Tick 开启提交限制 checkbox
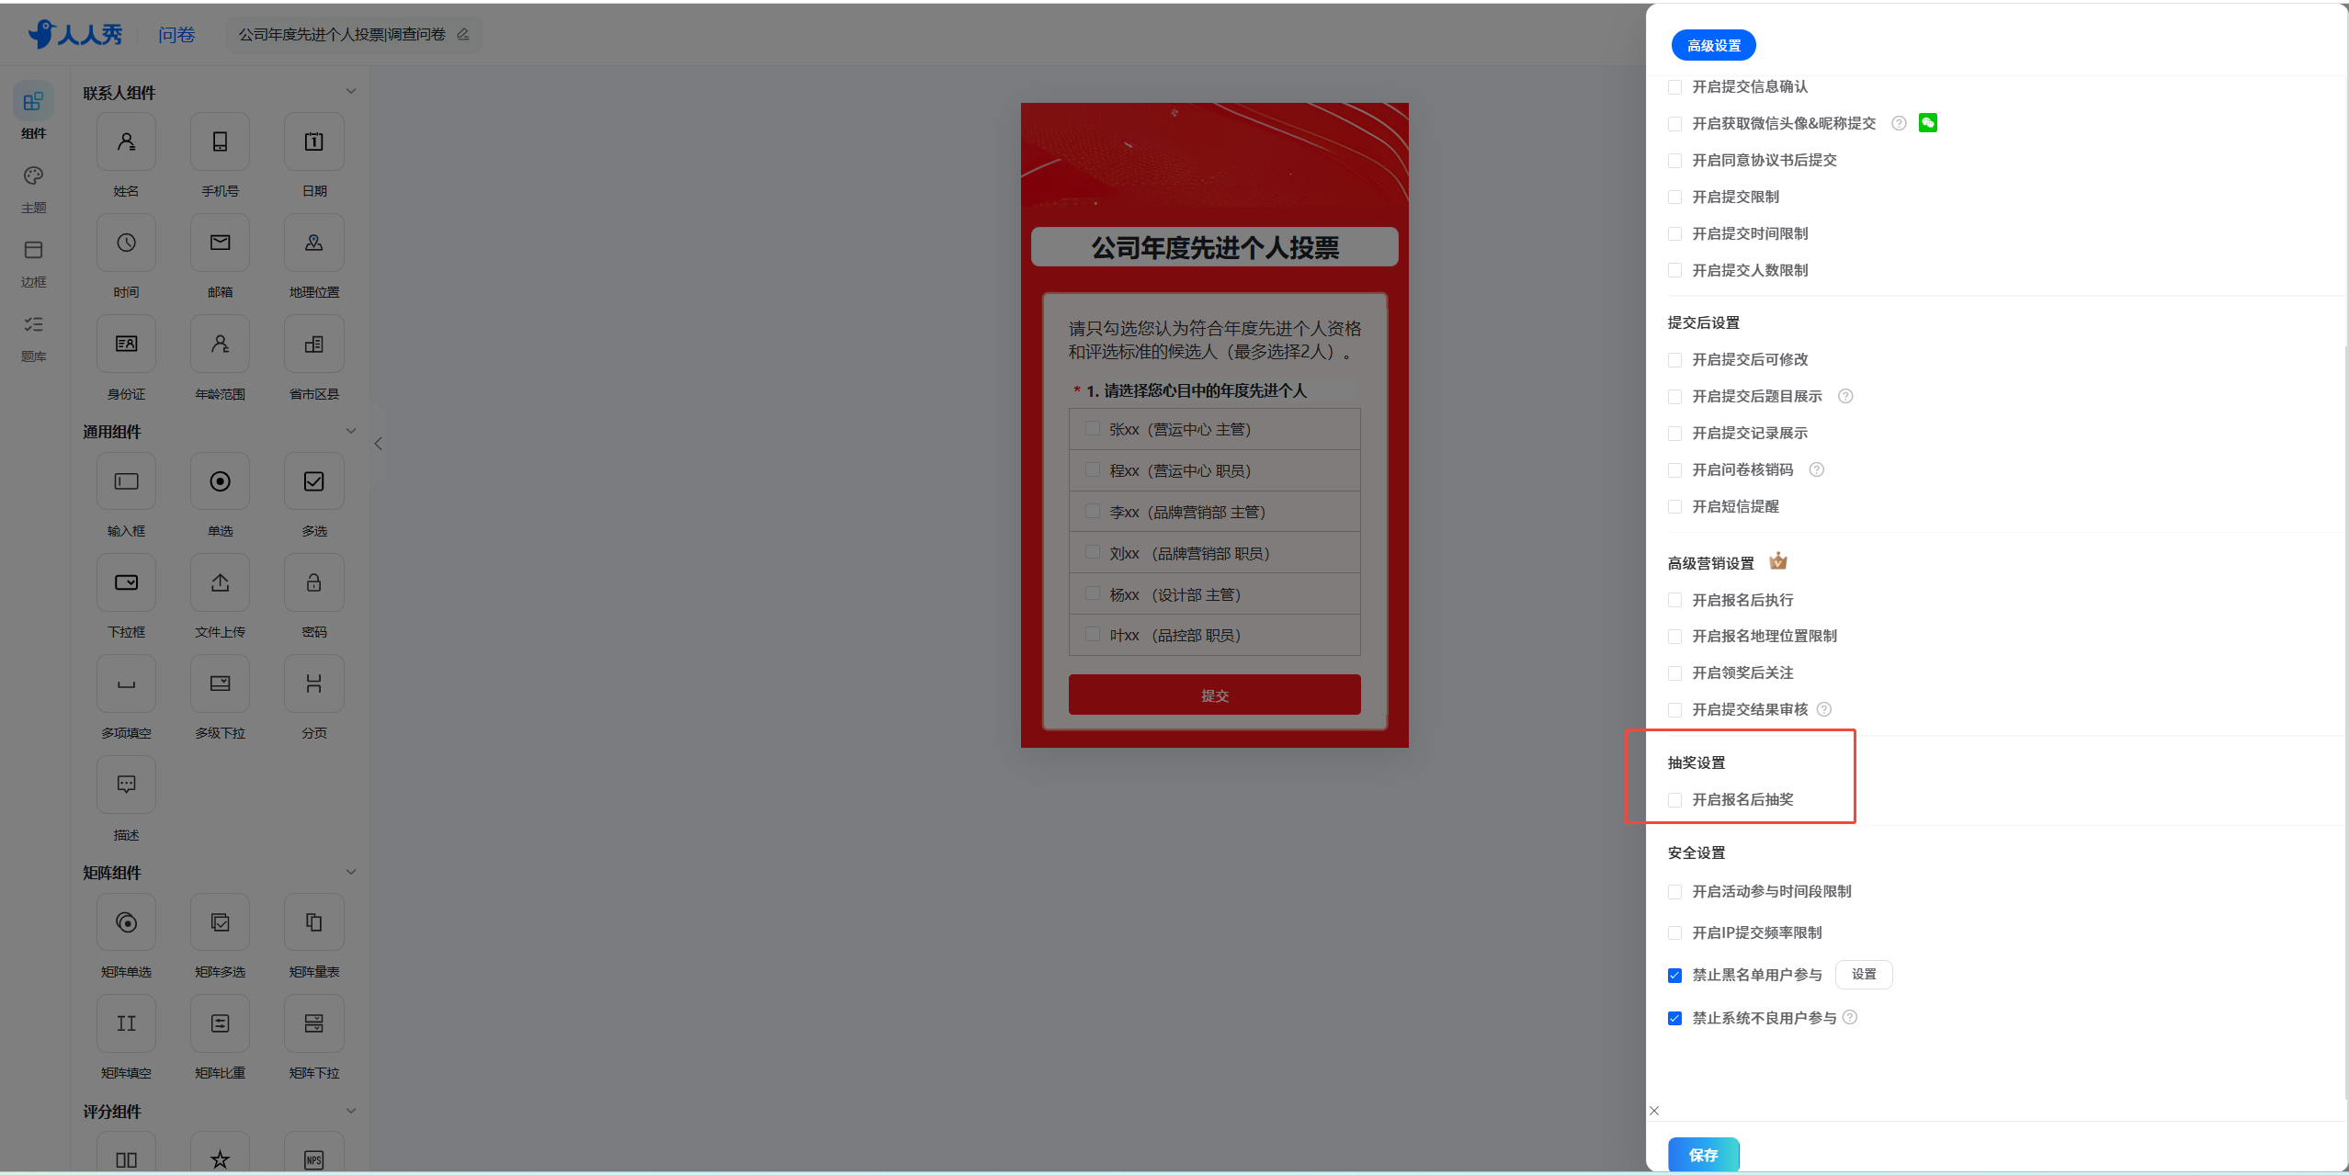The image size is (2349, 1175). coord(1674,198)
